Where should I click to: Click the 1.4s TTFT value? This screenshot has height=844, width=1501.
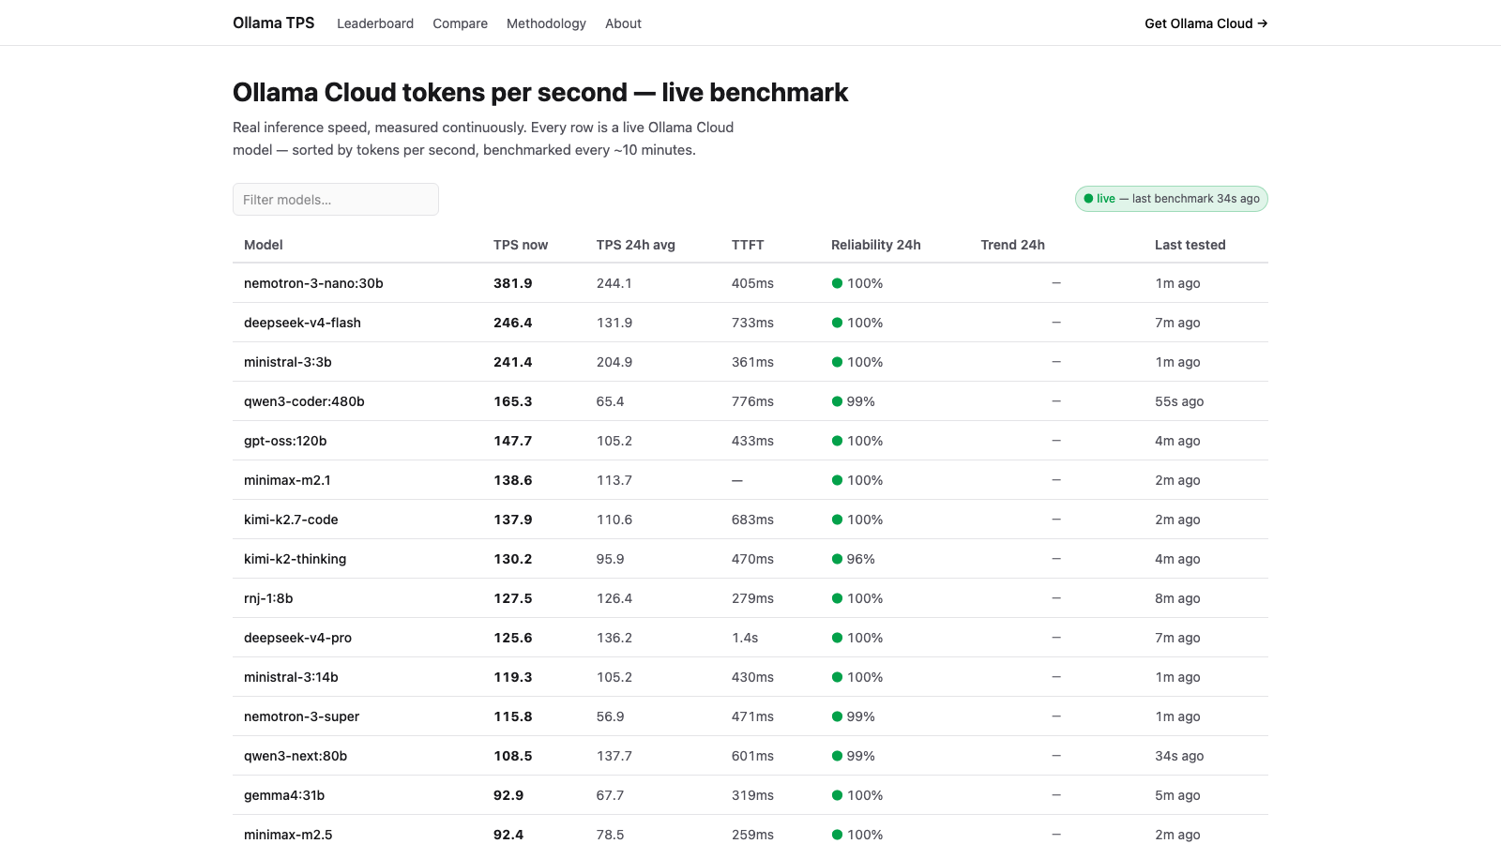click(x=745, y=638)
